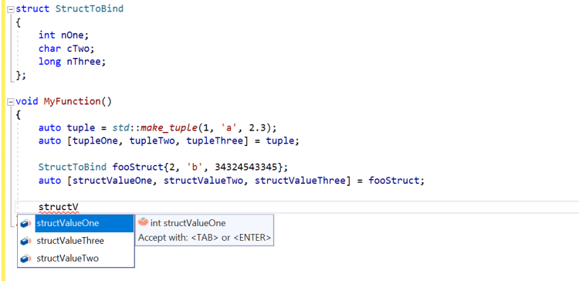This screenshot has height=281, width=579.
Task: Pick structValueTwo from the IntelliSense list
Action: 84,259
